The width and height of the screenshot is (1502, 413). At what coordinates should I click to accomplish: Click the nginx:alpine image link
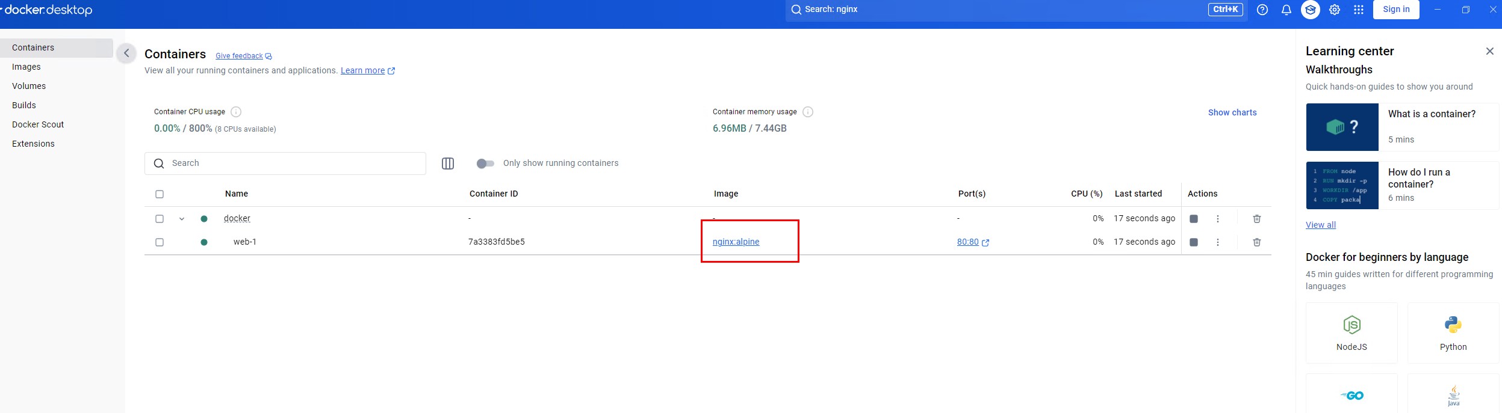736,242
